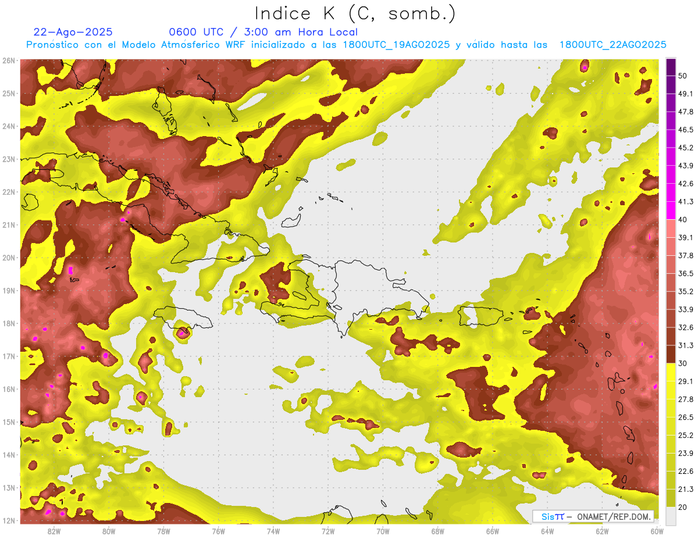The height and width of the screenshot is (539, 698).
Task: Click the "76W" longitude axis label
Action: [x=218, y=531]
